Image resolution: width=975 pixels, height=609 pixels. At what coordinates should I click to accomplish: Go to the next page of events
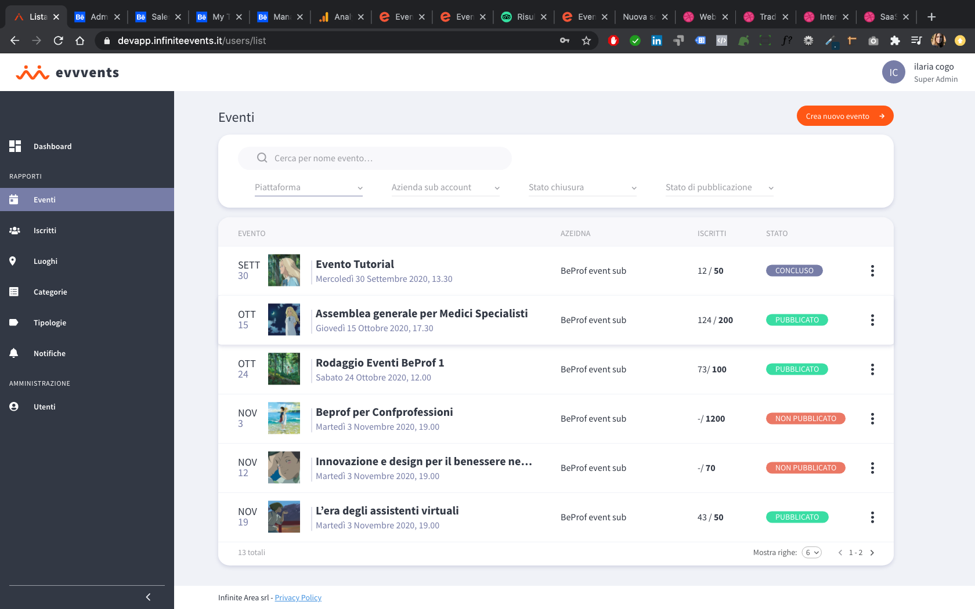(872, 553)
